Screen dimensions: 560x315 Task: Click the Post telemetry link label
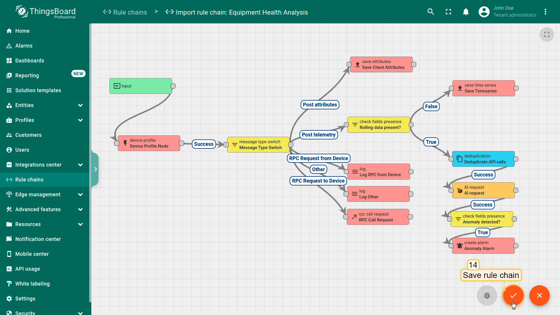click(318, 135)
